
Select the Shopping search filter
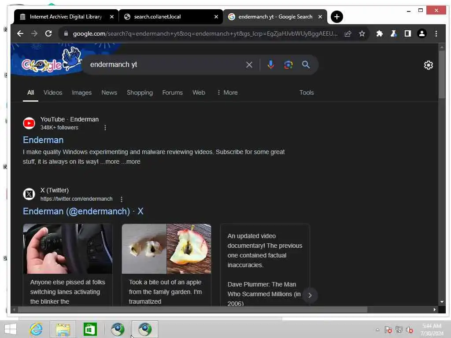140,92
